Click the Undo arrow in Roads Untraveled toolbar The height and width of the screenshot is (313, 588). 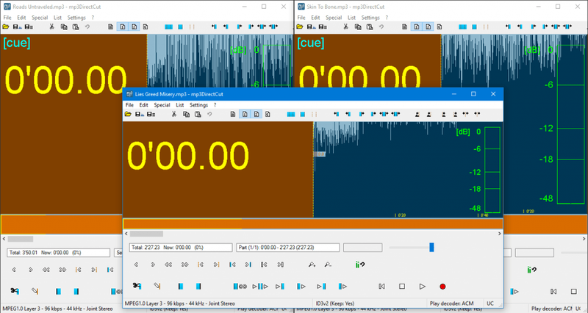[x=87, y=26]
